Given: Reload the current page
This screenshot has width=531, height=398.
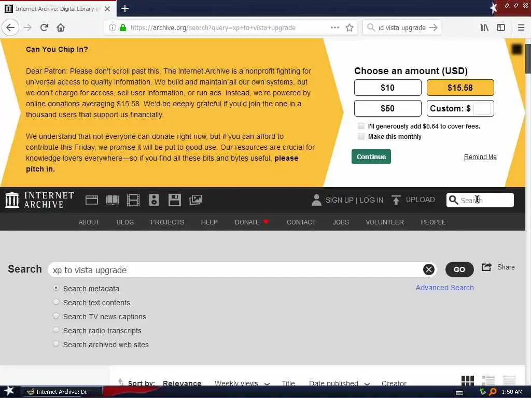Looking at the screenshot, I should (x=44, y=27).
